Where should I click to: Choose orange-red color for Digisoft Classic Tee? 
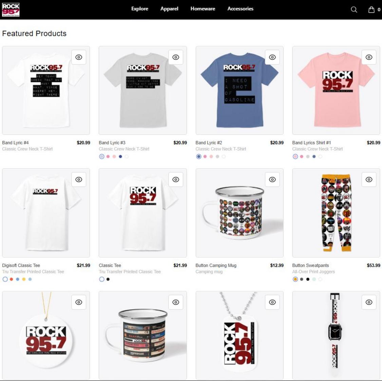(12, 280)
